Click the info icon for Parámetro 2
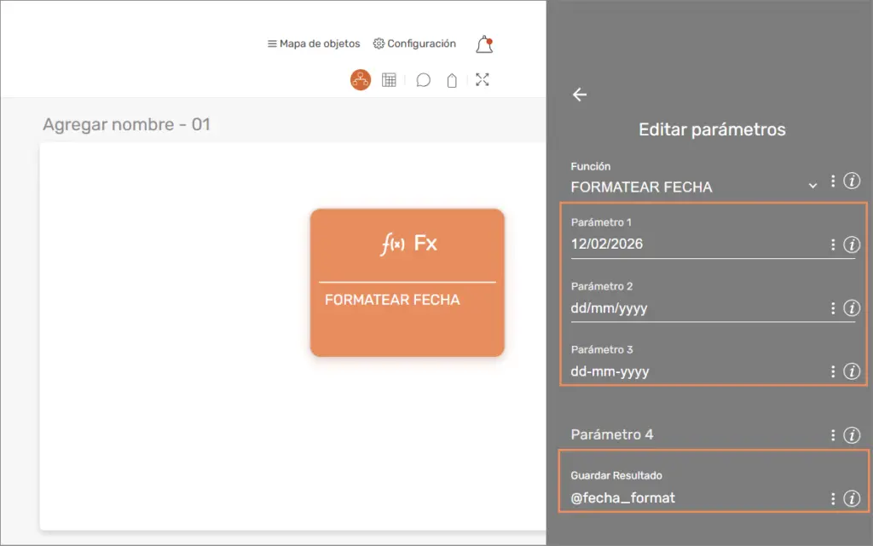The image size is (873, 546). pyautogui.click(x=852, y=308)
